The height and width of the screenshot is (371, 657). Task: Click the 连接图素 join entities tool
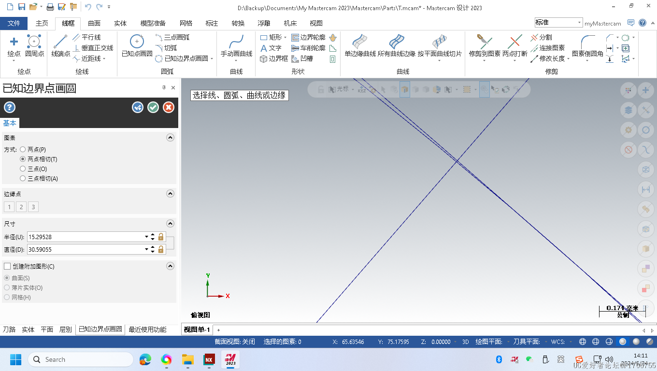click(547, 48)
